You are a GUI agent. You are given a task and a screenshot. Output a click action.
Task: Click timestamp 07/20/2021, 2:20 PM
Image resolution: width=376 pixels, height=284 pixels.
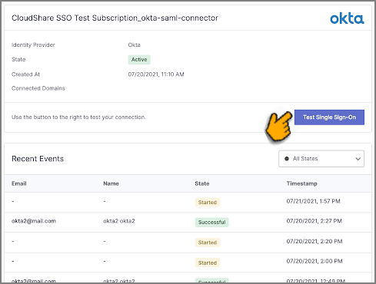coord(314,241)
